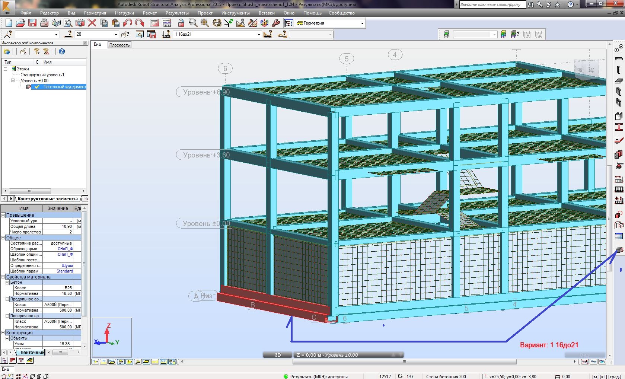Collapse the Этажи tree node
This screenshot has width=625, height=379.
pyautogui.click(x=6, y=69)
